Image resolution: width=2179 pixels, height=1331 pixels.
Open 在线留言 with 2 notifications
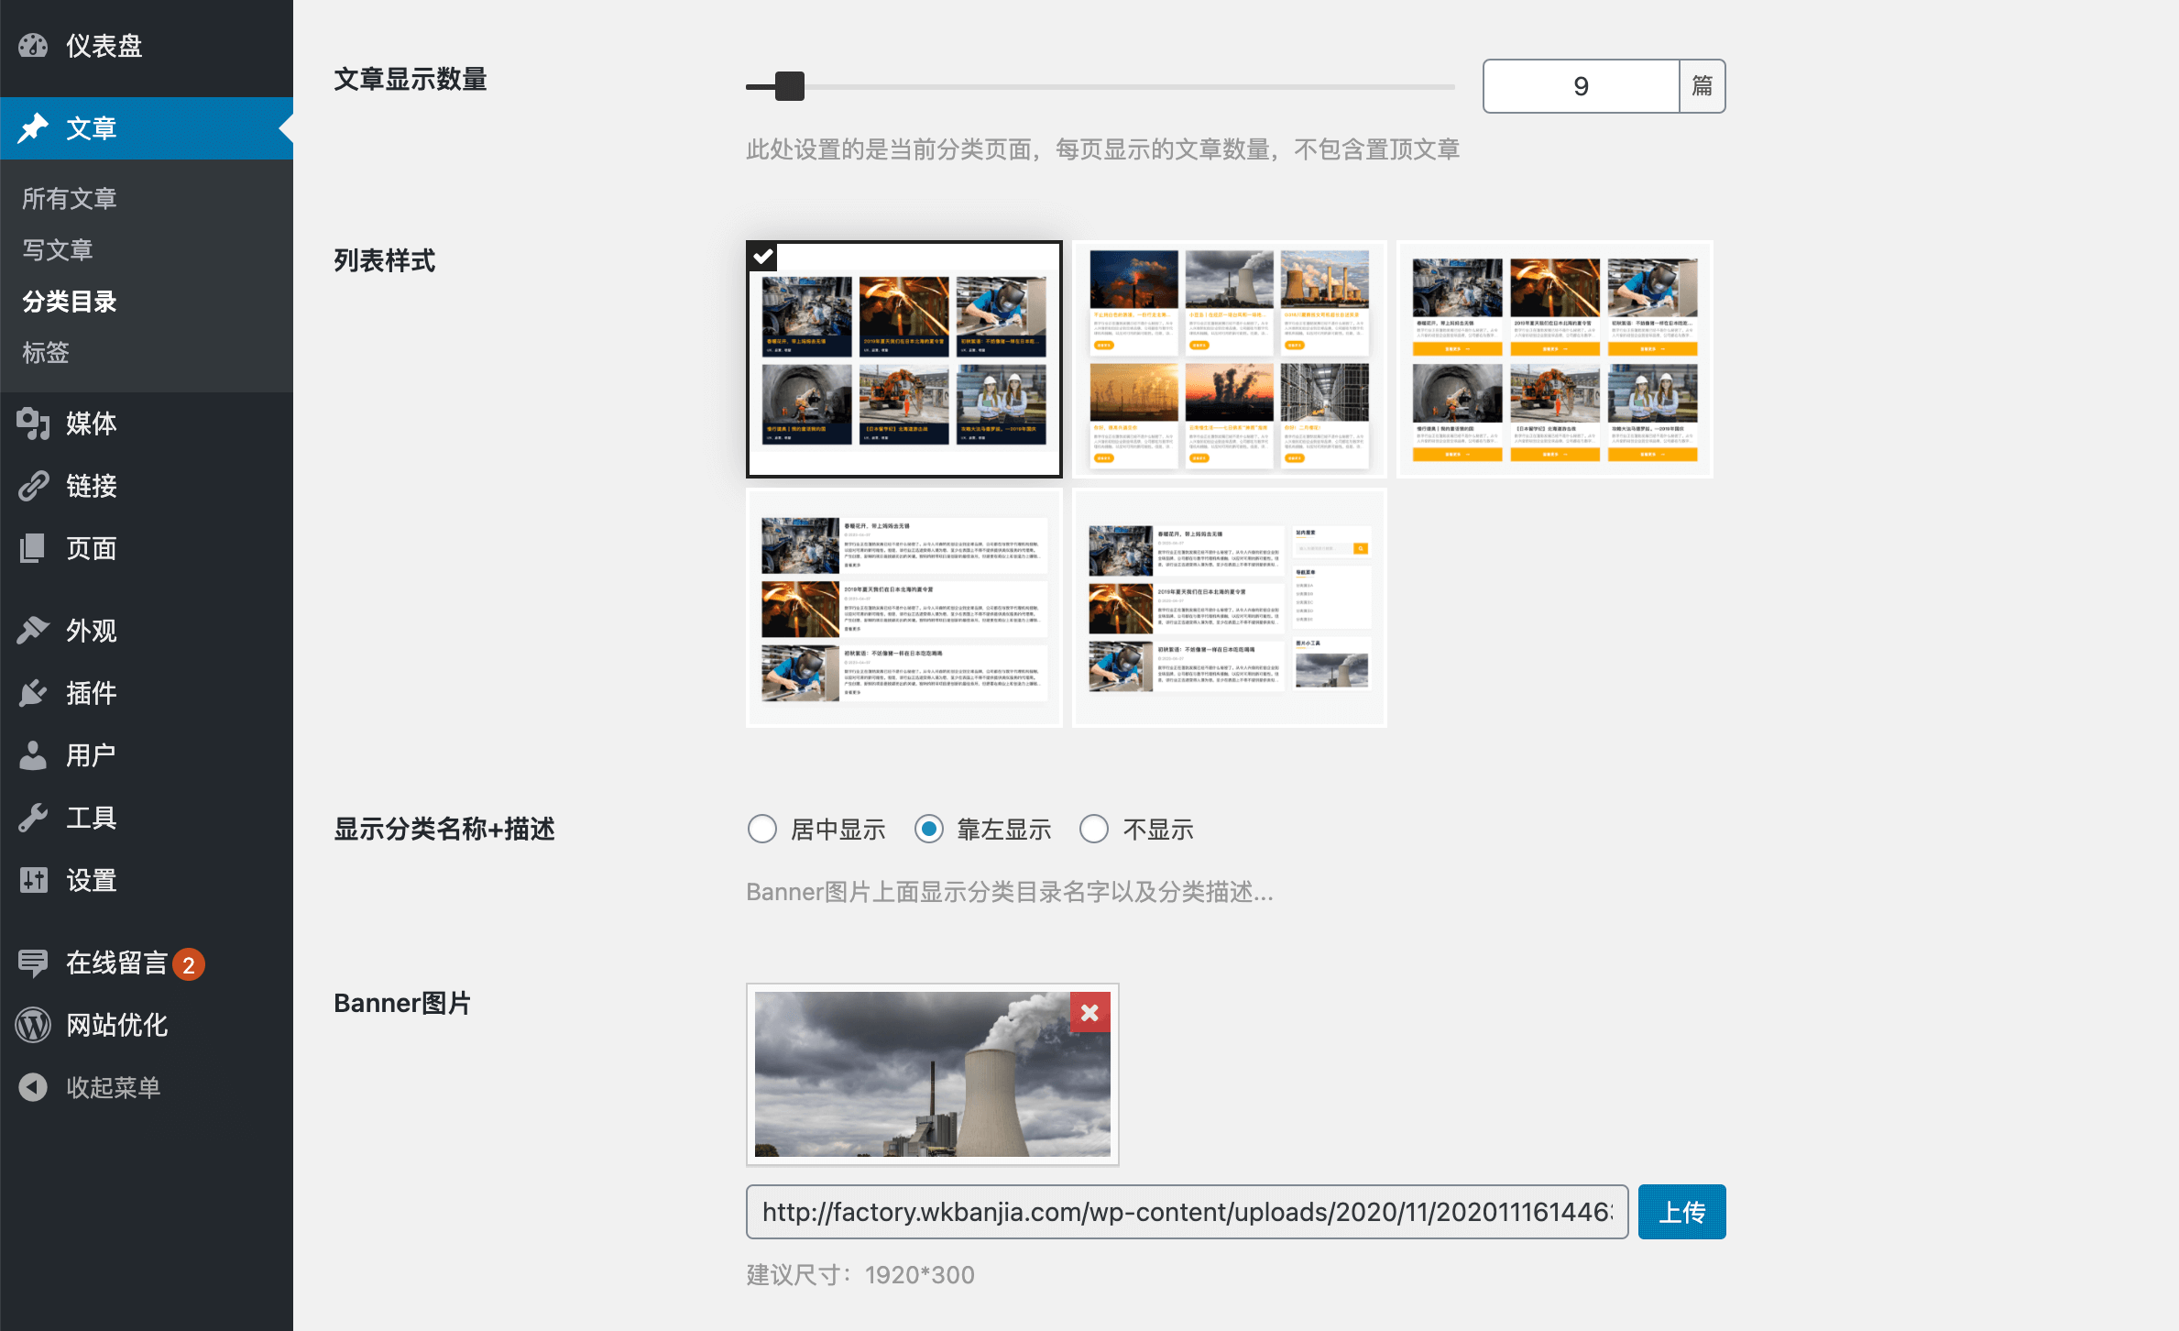pyautogui.click(x=117, y=962)
